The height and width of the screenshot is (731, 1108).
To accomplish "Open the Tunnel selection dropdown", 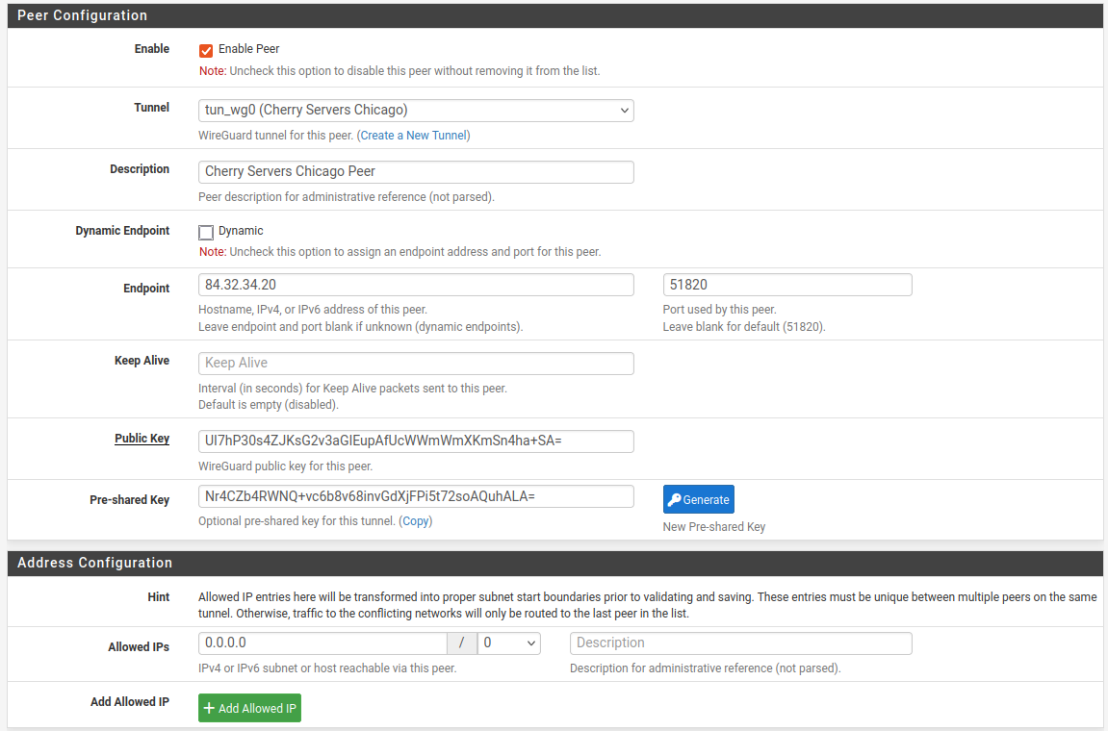I will (416, 111).
